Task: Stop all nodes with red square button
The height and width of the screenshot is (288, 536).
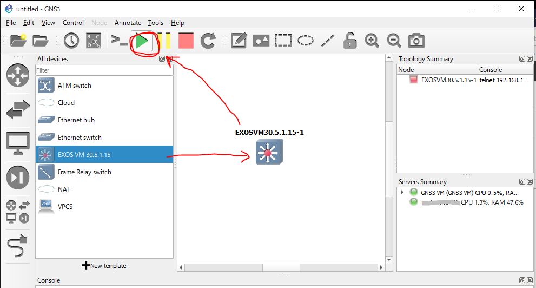Action: (x=186, y=41)
